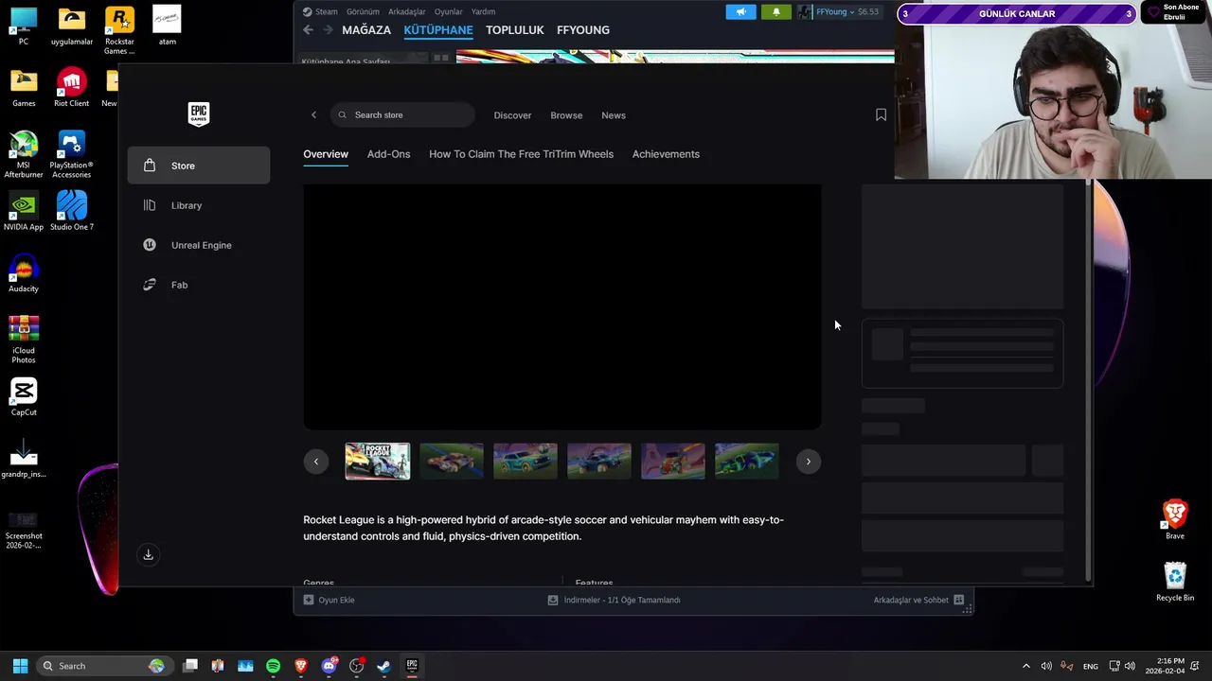Switch to the Achievements tab
Screen dimensions: 1212x681
pos(666,154)
